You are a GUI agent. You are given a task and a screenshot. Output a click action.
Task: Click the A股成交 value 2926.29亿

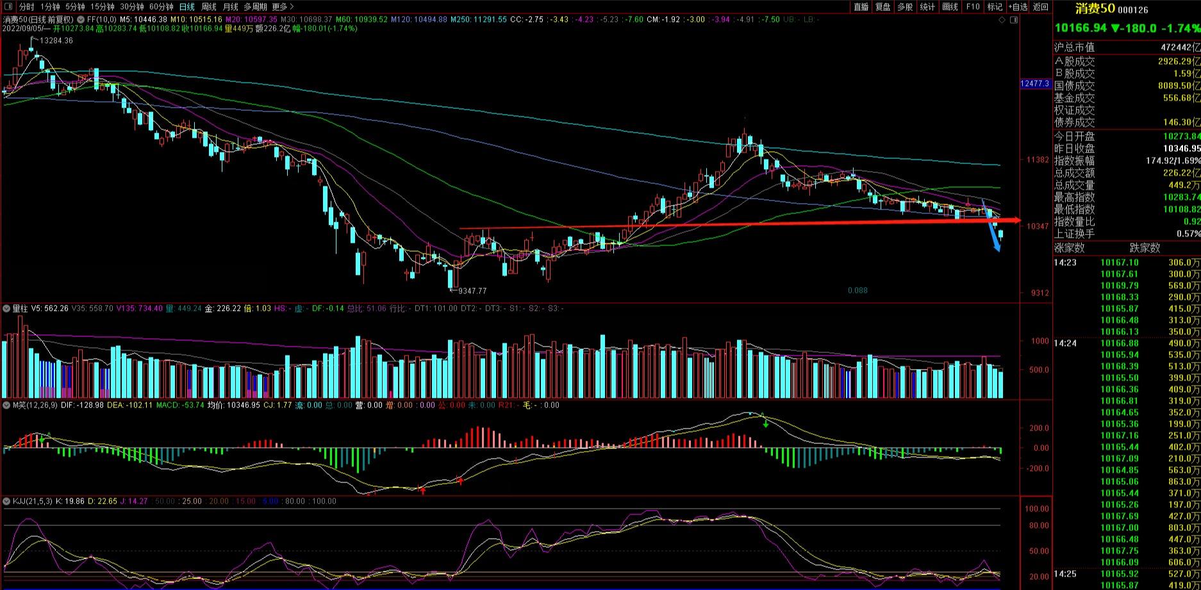click(1179, 61)
